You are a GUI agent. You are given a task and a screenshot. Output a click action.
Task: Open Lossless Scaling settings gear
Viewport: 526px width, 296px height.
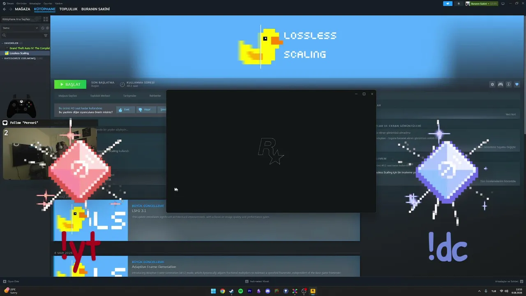click(x=492, y=84)
